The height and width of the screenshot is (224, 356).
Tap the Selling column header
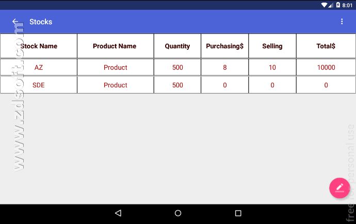[x=272, y=46]
